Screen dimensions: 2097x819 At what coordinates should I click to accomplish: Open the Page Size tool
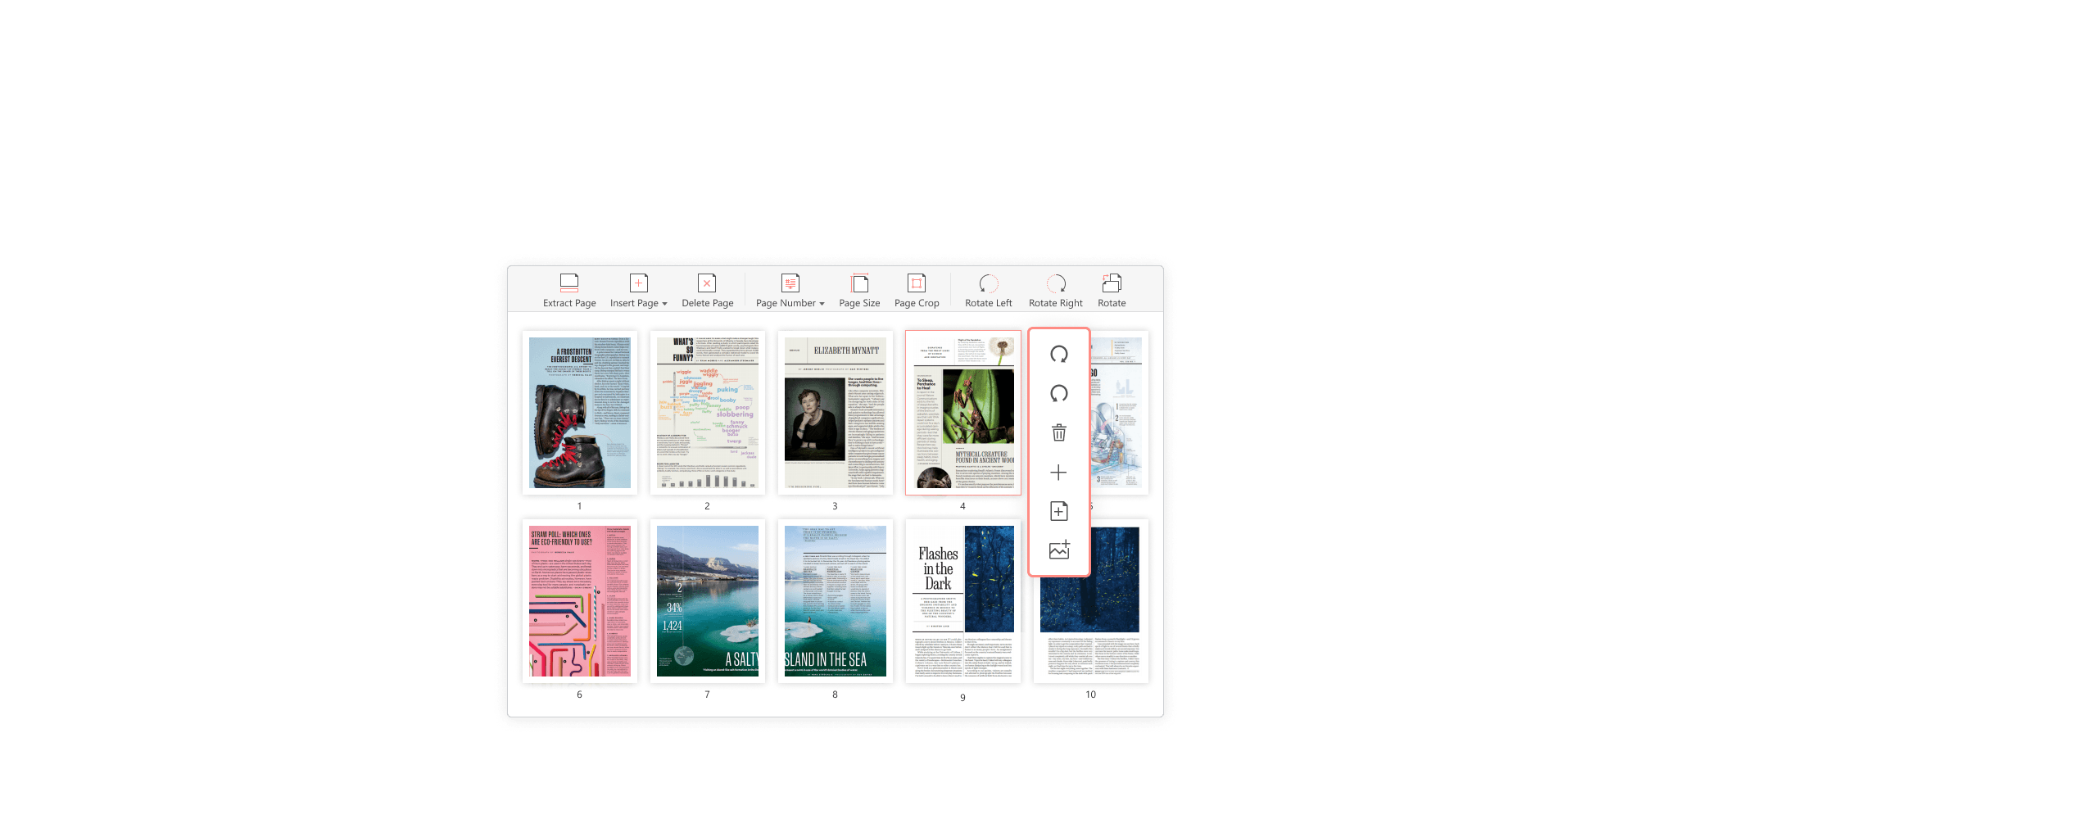point(859,290)
